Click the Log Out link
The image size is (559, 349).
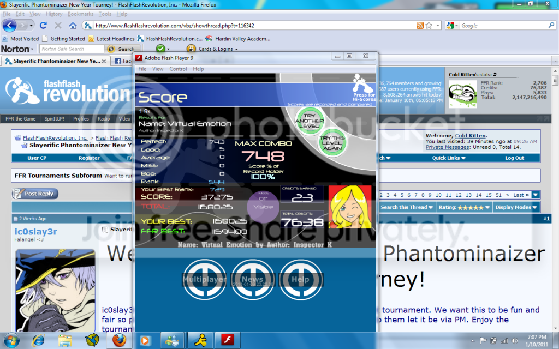[x=514, y=158]
